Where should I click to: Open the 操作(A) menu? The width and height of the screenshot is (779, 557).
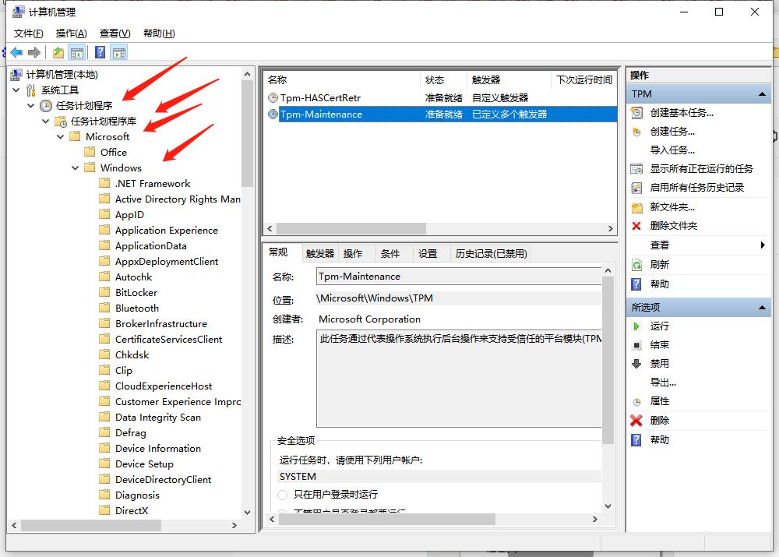71,34
